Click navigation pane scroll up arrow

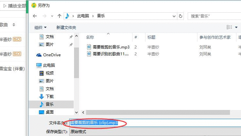(77, 36)
